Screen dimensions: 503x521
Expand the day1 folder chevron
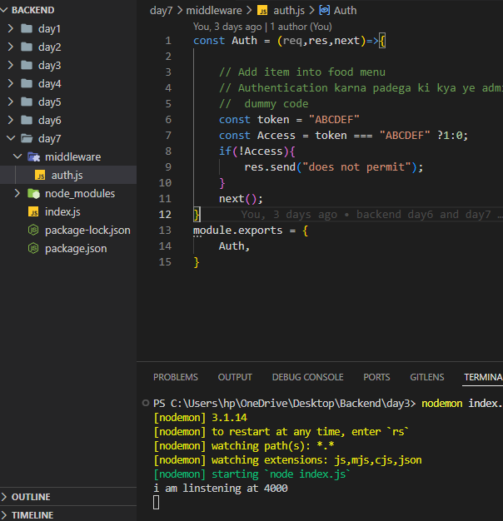[11, 28]
